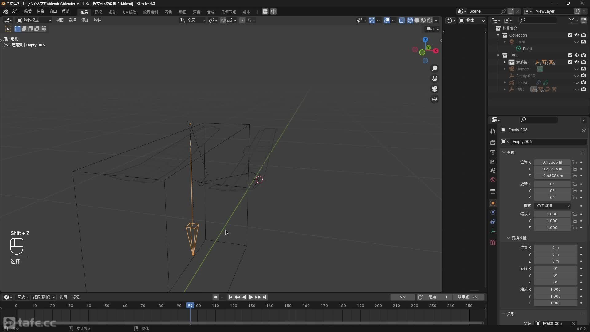Toggle the camera view icon
590x332 pixels.
(435, 89)
